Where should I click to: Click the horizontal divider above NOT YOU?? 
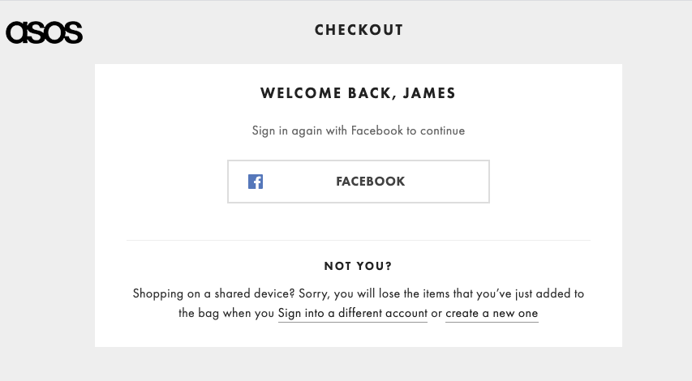(359, 240)
